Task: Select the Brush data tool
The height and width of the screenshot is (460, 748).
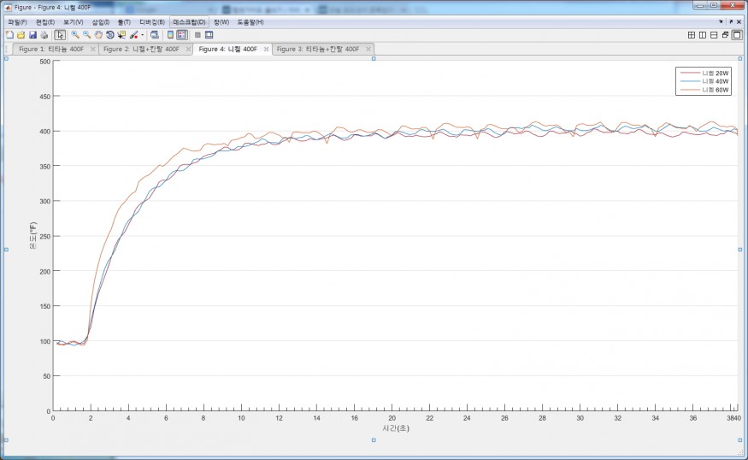Action: pyautogui.click(x=133, y=35)
